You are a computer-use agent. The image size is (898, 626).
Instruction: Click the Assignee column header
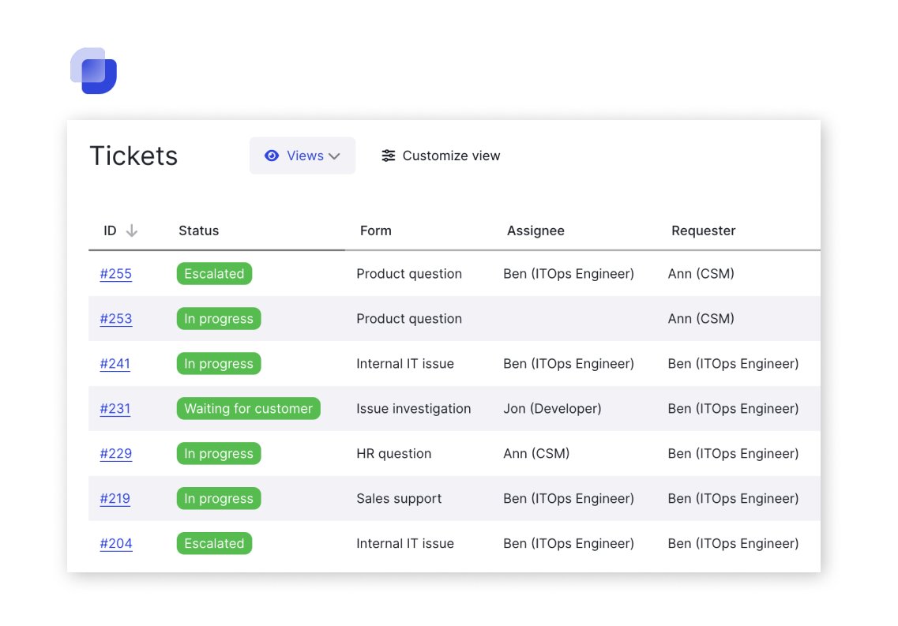coord(535,231)
